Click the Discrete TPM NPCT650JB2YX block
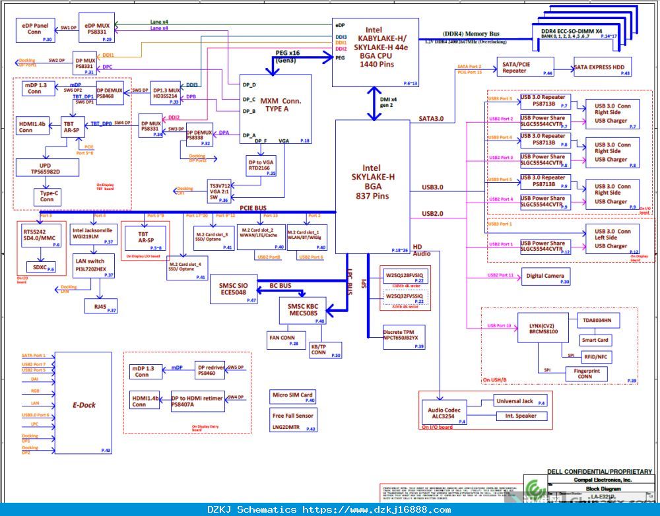The image size is (660, 516). [404, 337]
